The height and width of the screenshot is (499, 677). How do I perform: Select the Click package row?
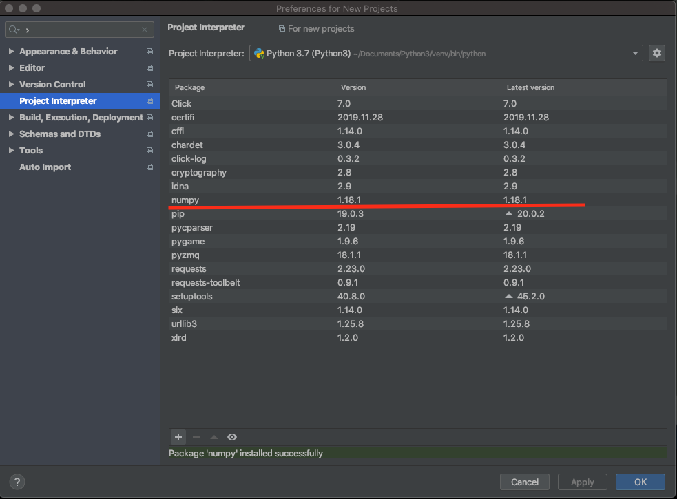(x=418, y=104)
